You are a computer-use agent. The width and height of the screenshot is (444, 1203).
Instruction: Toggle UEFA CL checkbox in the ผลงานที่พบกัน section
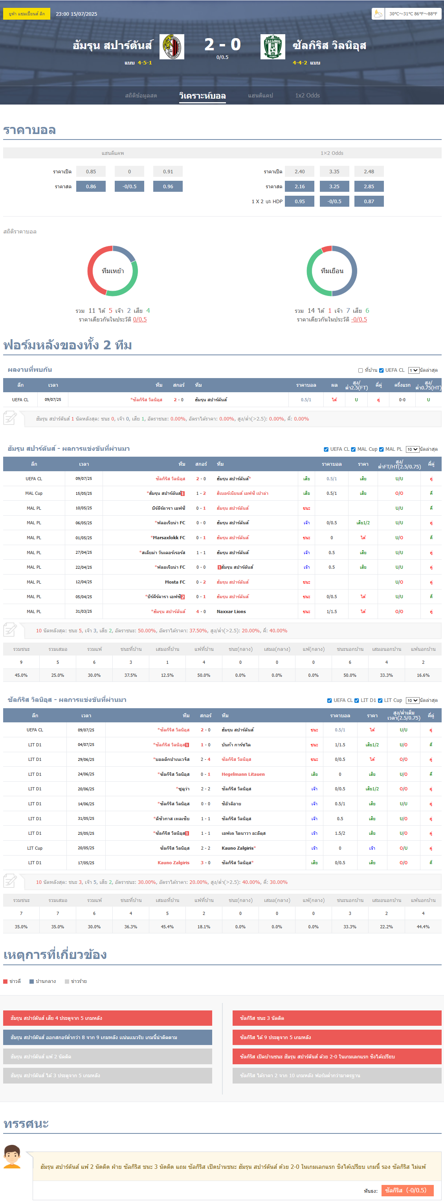pos(382,370)
